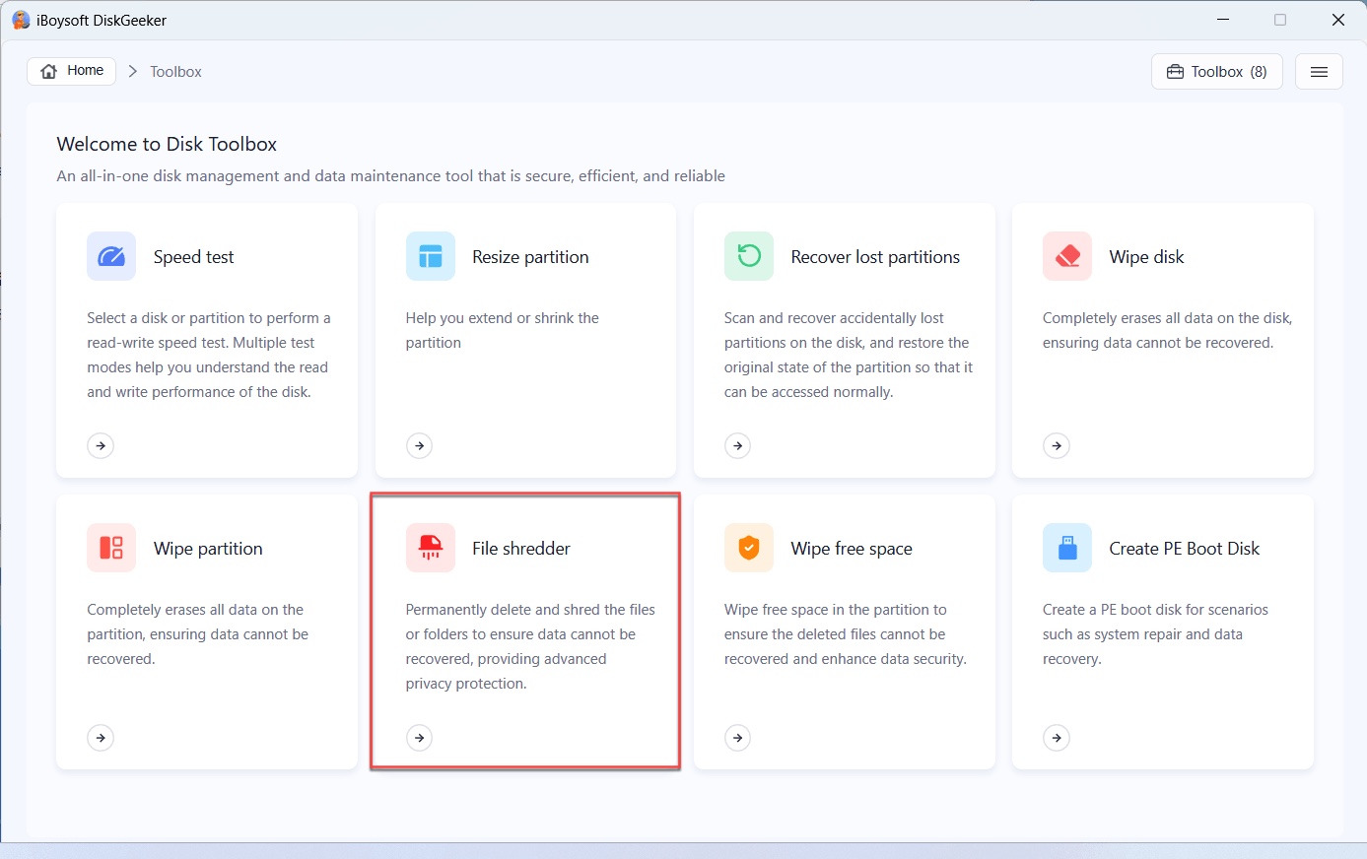Click the Wipe disk eraser icon
The height and width of the screenshot is (859, 1367).
[1067, 257]
